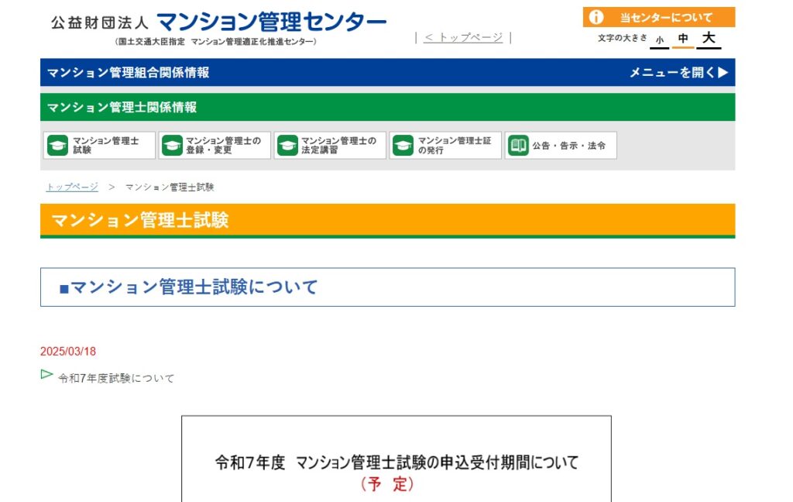
Task: Open マンション管理士試験 tab text
Action: point(105,145)
